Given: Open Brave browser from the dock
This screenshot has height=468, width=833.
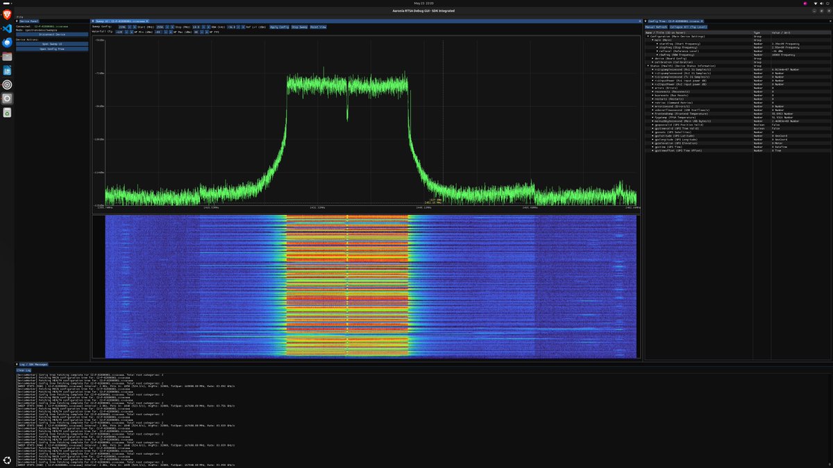Looking at the screenshot, I should point(7,14).
